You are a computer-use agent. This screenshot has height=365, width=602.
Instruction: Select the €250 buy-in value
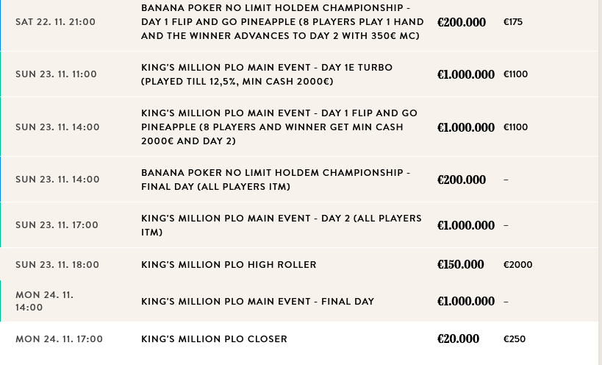pos(515,339)
